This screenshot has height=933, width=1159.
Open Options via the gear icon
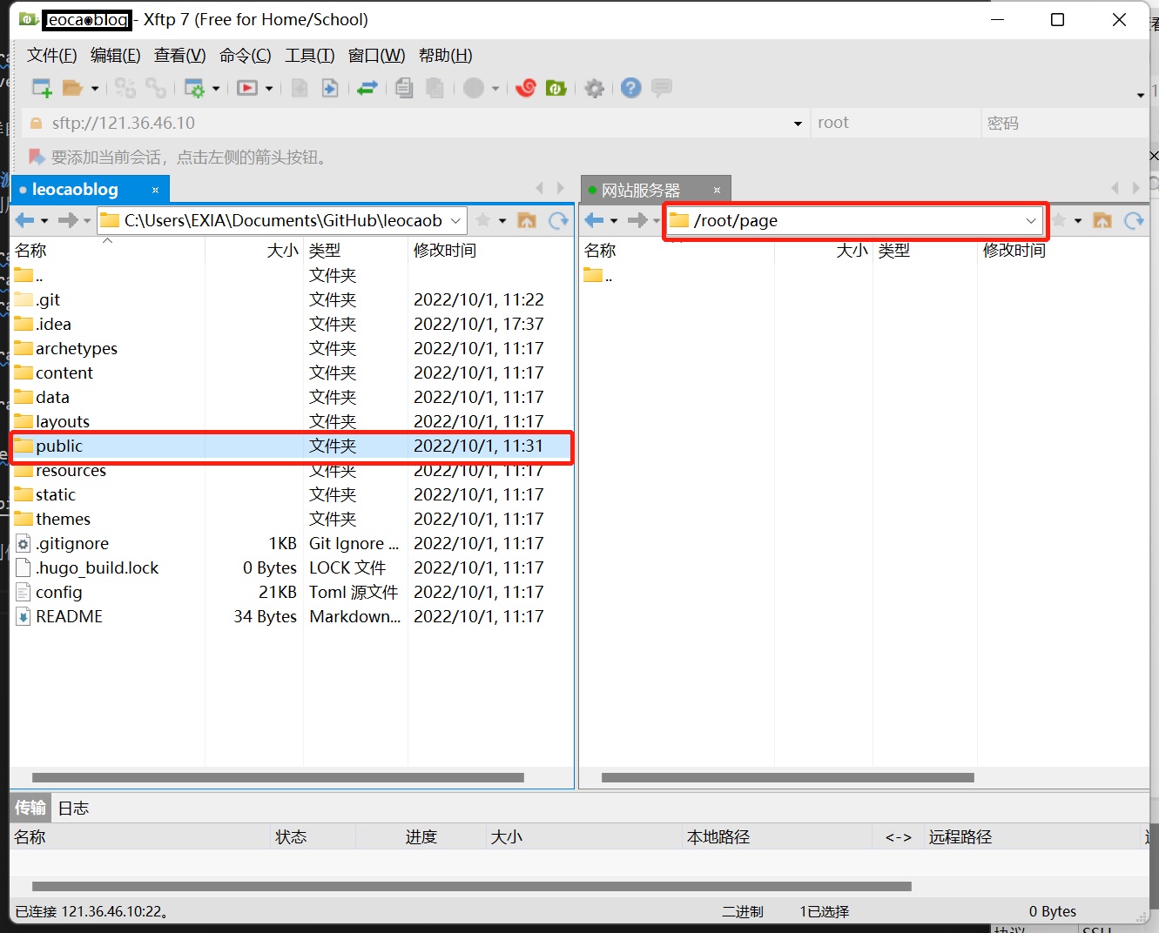tap(594, 88)
